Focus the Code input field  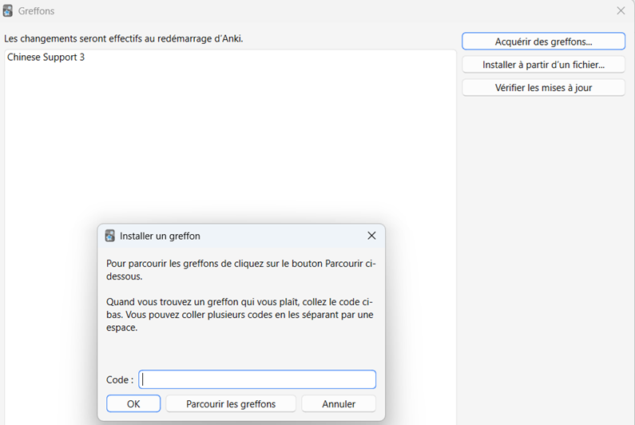257,379
